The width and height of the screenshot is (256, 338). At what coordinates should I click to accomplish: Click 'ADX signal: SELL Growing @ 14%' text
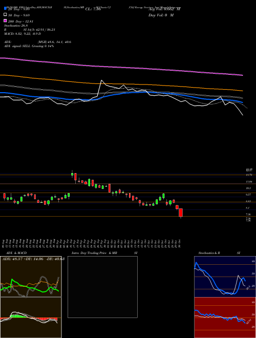click(29, 46)
